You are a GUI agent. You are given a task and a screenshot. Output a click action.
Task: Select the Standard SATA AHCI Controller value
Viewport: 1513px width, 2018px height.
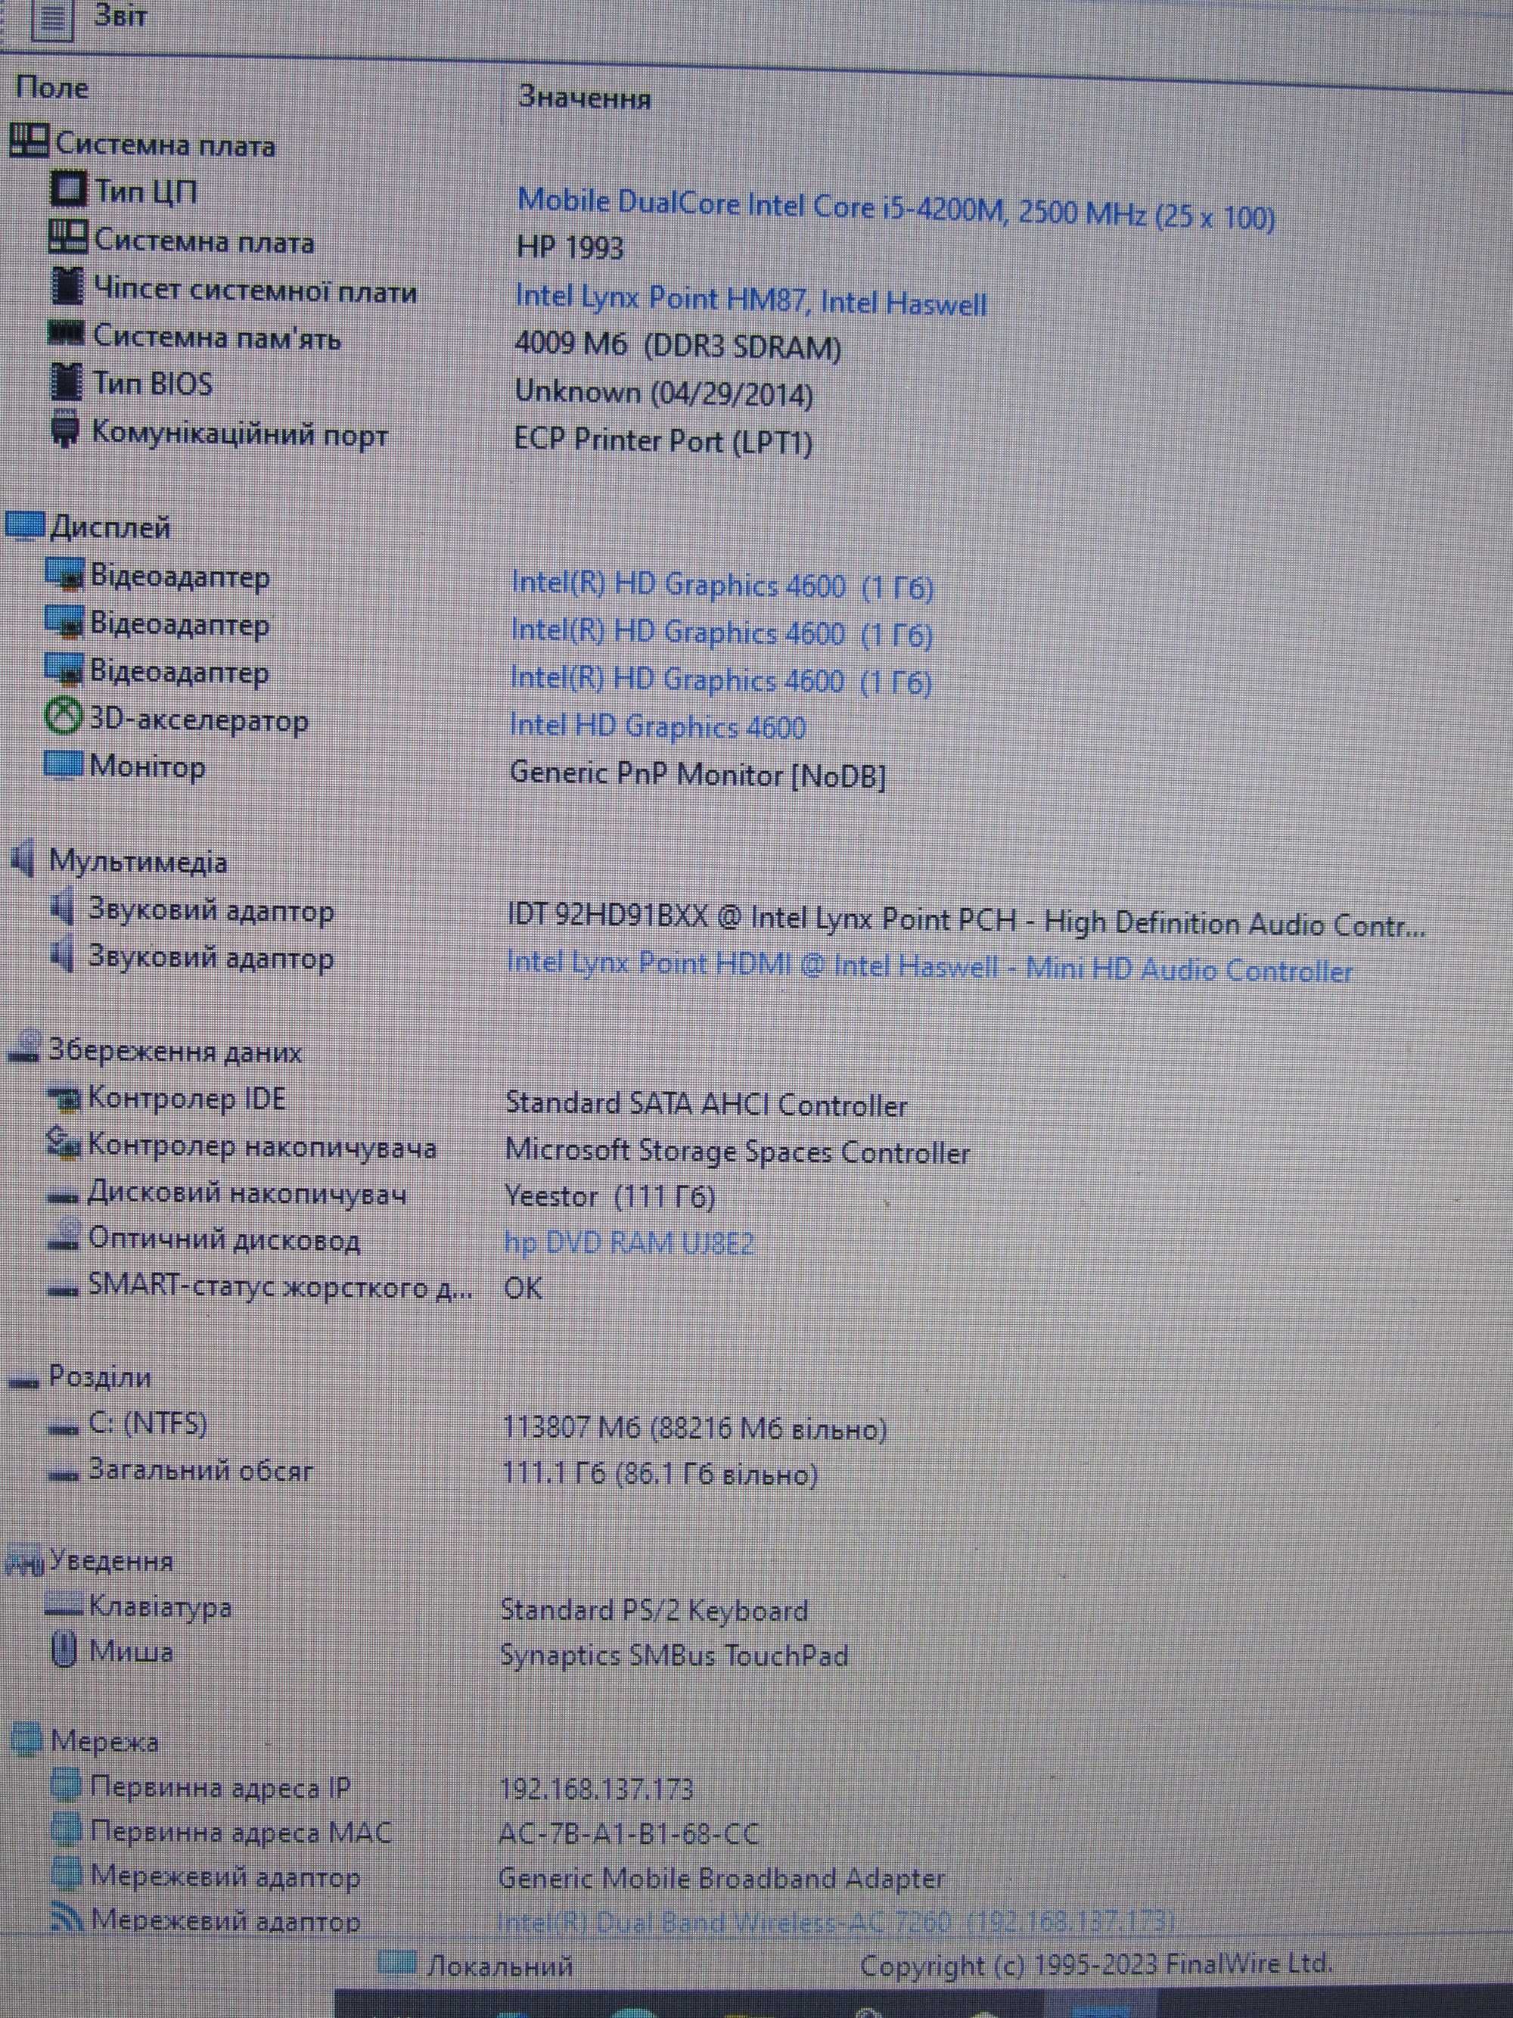[706, 1105]
